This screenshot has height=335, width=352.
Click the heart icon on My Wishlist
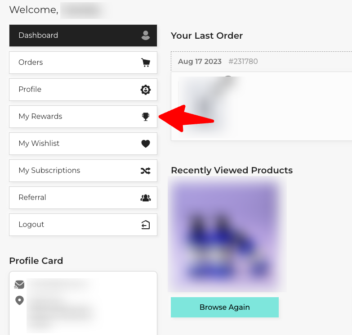tap(146, 144)
